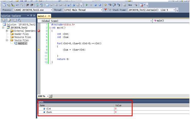Click the Class Diagram icon in Solution Explorer
The height and width of the screenshot is (119, 190).
click(19, 20)
